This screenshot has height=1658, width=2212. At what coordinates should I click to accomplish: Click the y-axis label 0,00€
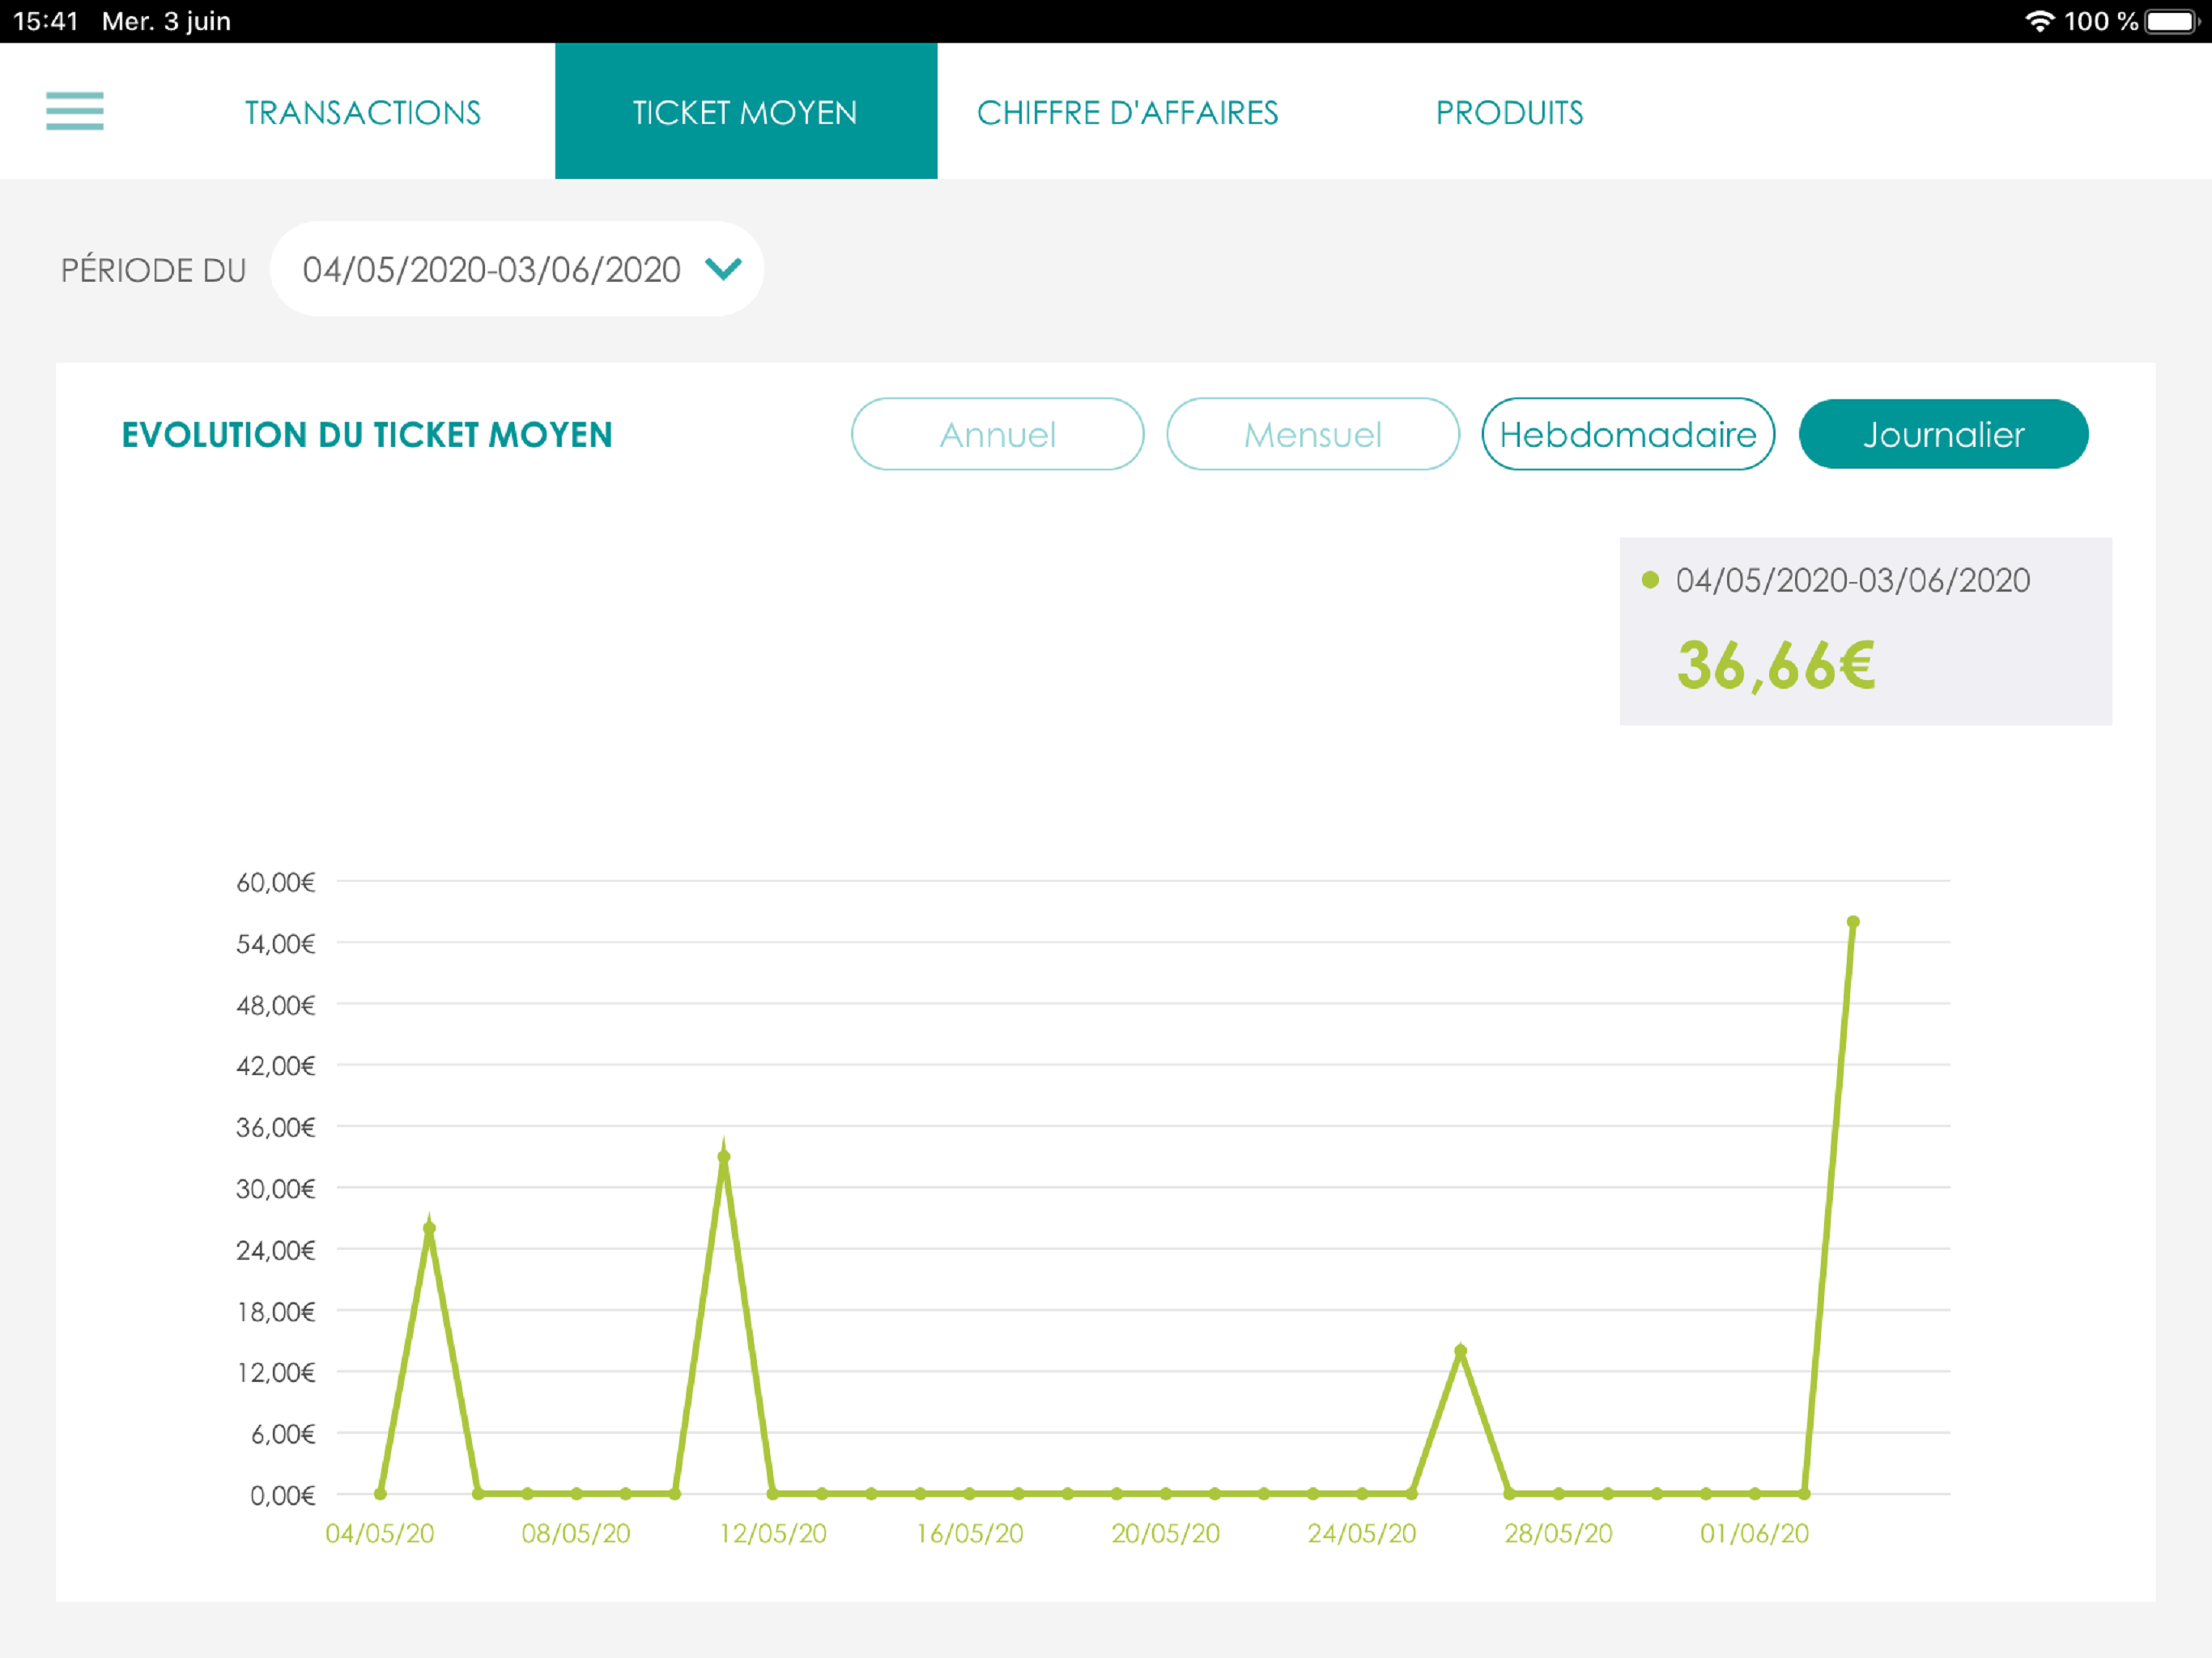click(283, 1495)
